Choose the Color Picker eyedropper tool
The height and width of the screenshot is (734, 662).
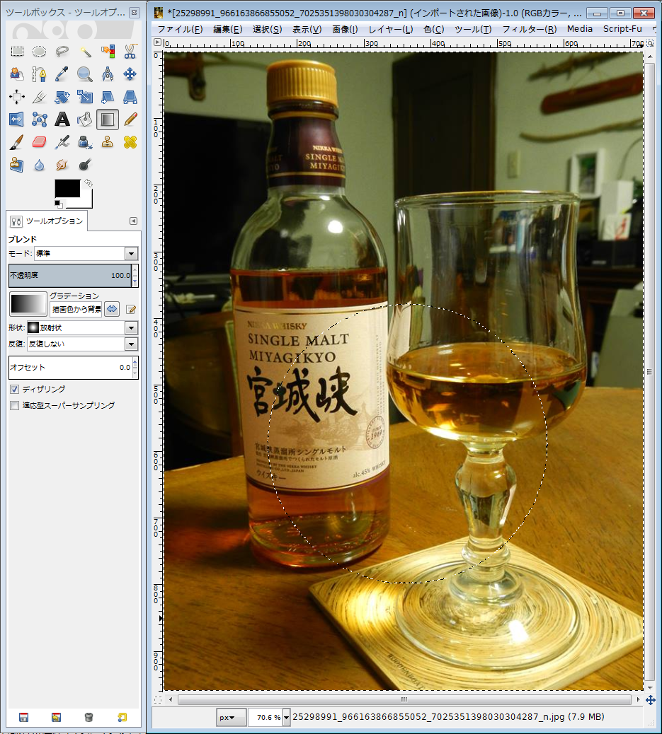point(62,74)
